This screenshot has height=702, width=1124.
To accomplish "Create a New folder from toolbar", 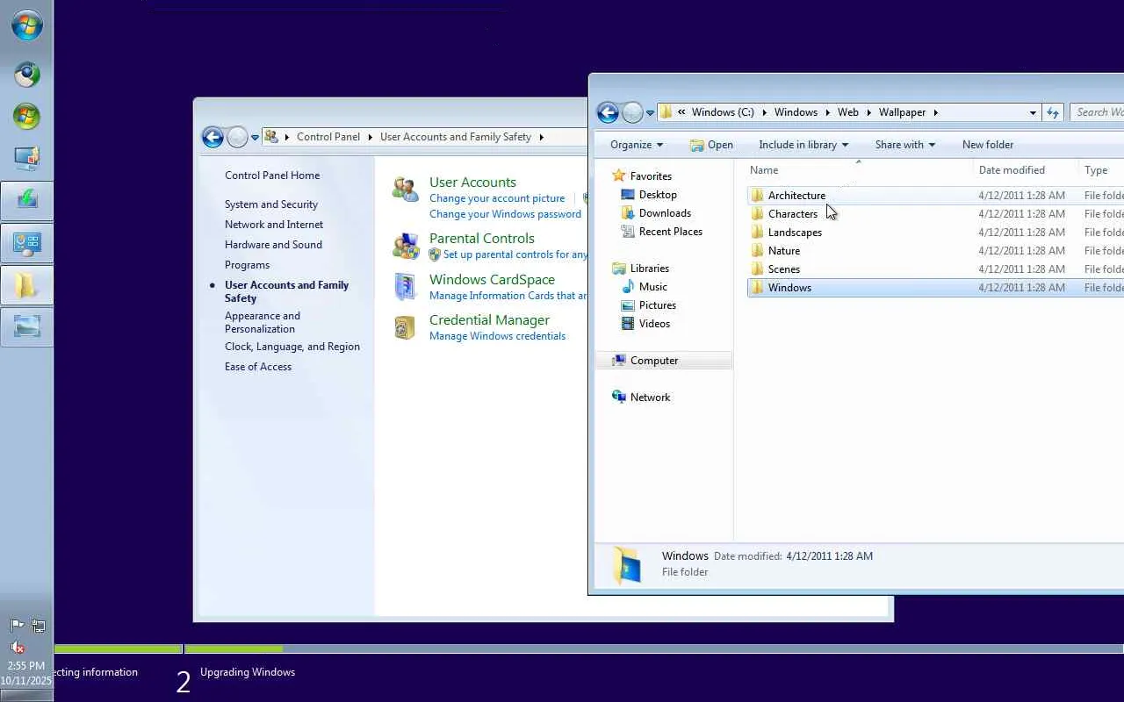I will pos(988,145).
